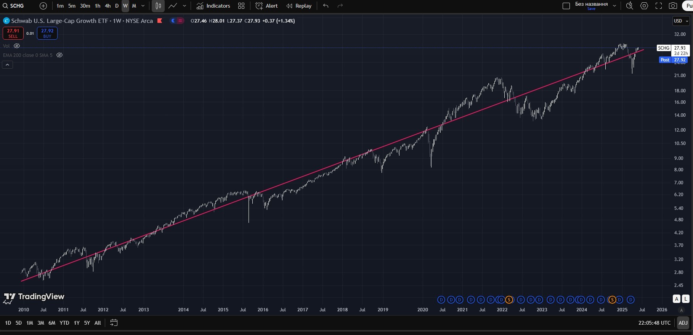Image resolution: width=693 pixels, height=335 pixels.
Task: Click the bars chart style icon
Action: 158,6
